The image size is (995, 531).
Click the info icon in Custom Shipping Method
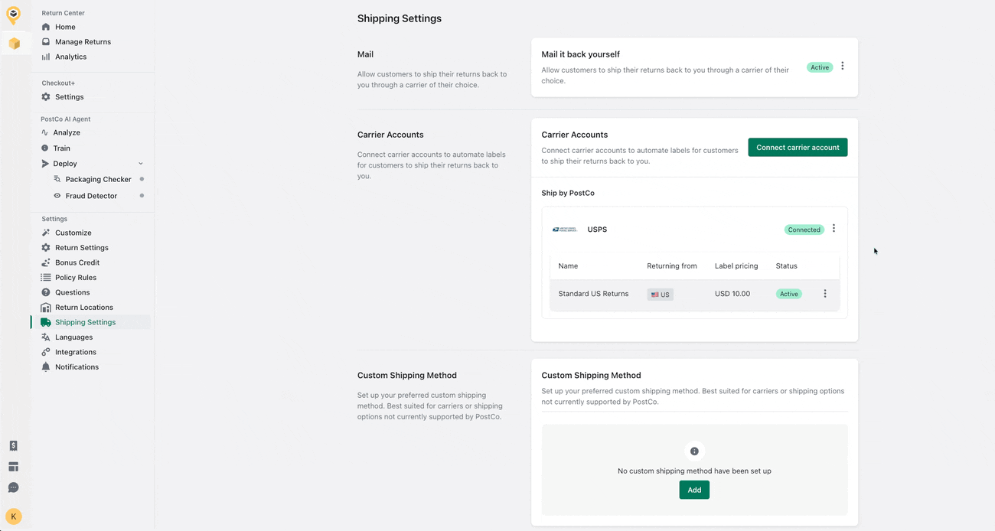coord(694,451)
